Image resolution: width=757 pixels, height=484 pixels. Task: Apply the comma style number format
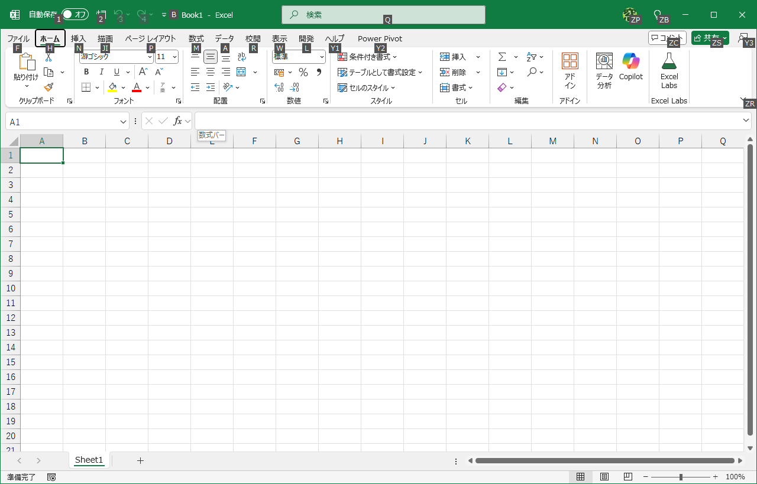click(x=319, y=72)
